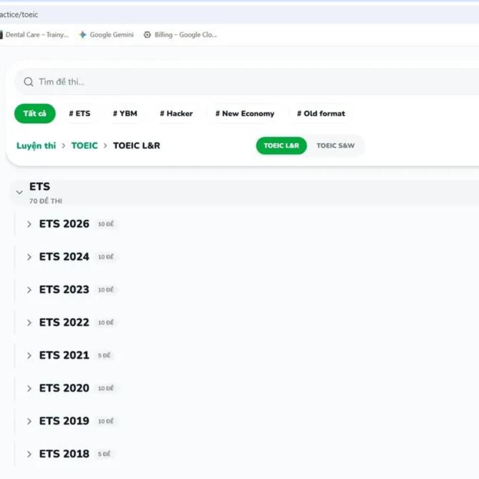
Task: Open the ETS 2018 row title
Action: coord(64,454)
